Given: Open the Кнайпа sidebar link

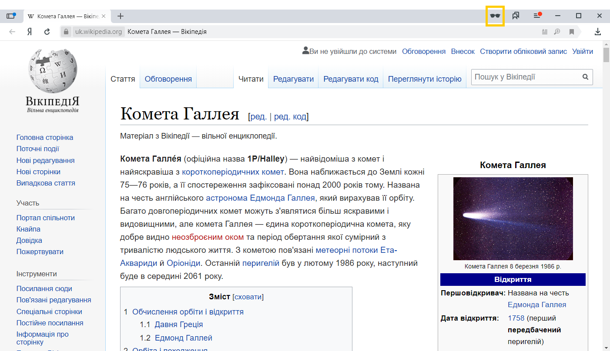Looking at the screenshot, I should 28,229.
